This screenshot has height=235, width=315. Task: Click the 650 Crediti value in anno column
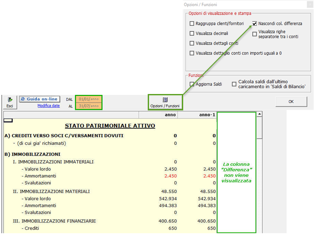coord(173,228)
